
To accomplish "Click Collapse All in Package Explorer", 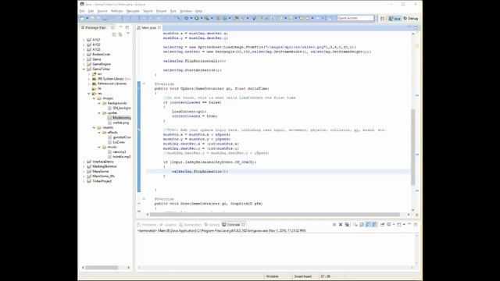I will pos(114,34).
